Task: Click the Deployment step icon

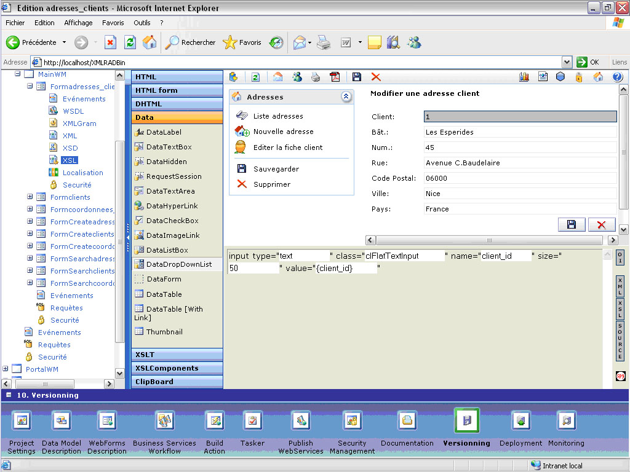Action: tap(521, 420)
